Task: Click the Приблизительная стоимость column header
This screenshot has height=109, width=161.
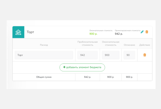Action: tap(87, 43)
